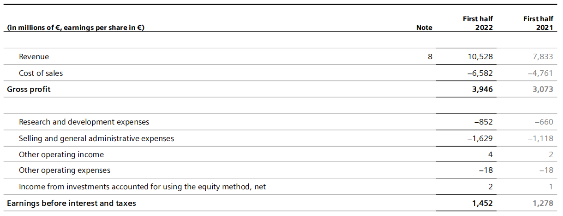Select the Cost of sales label
The width and height of the screenshot is (563, 216).
(41, 73)
